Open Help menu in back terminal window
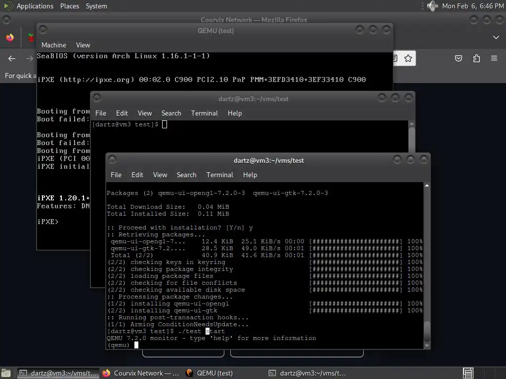506x379 pixels. [x=235, y=113]
